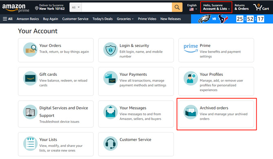Open the Archived orders title link
Screen dimensions: 273x159
[214, 108]
